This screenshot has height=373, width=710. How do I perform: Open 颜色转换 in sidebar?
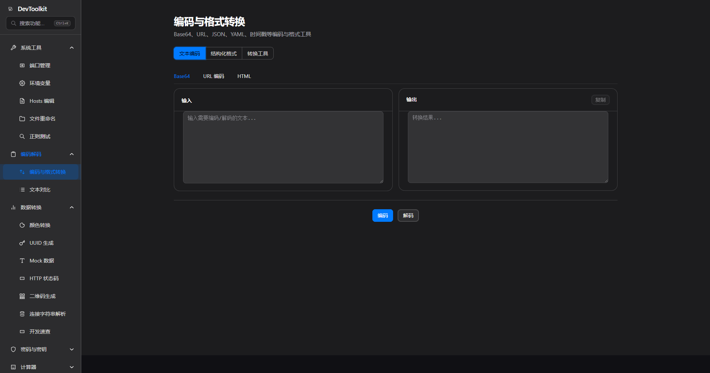[x=41, y=225]
